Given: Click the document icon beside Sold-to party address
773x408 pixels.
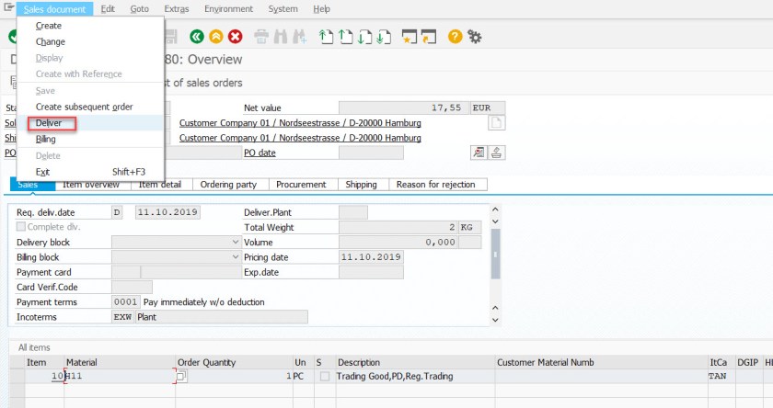Looking at the screenshot, I should (x=497, y=123).
